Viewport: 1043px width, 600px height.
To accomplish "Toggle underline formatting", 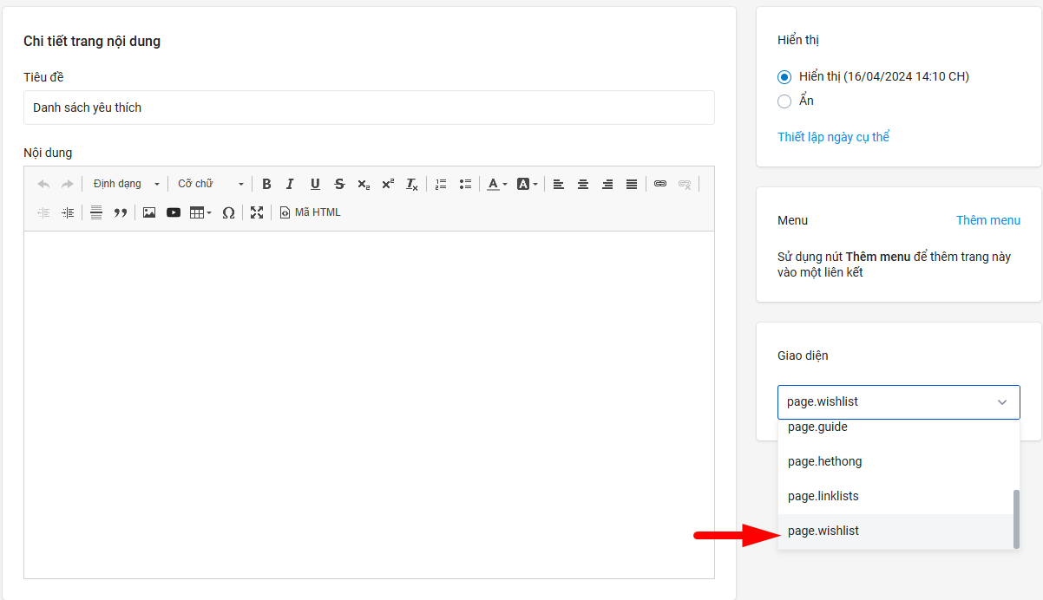I will click(315, 184).
